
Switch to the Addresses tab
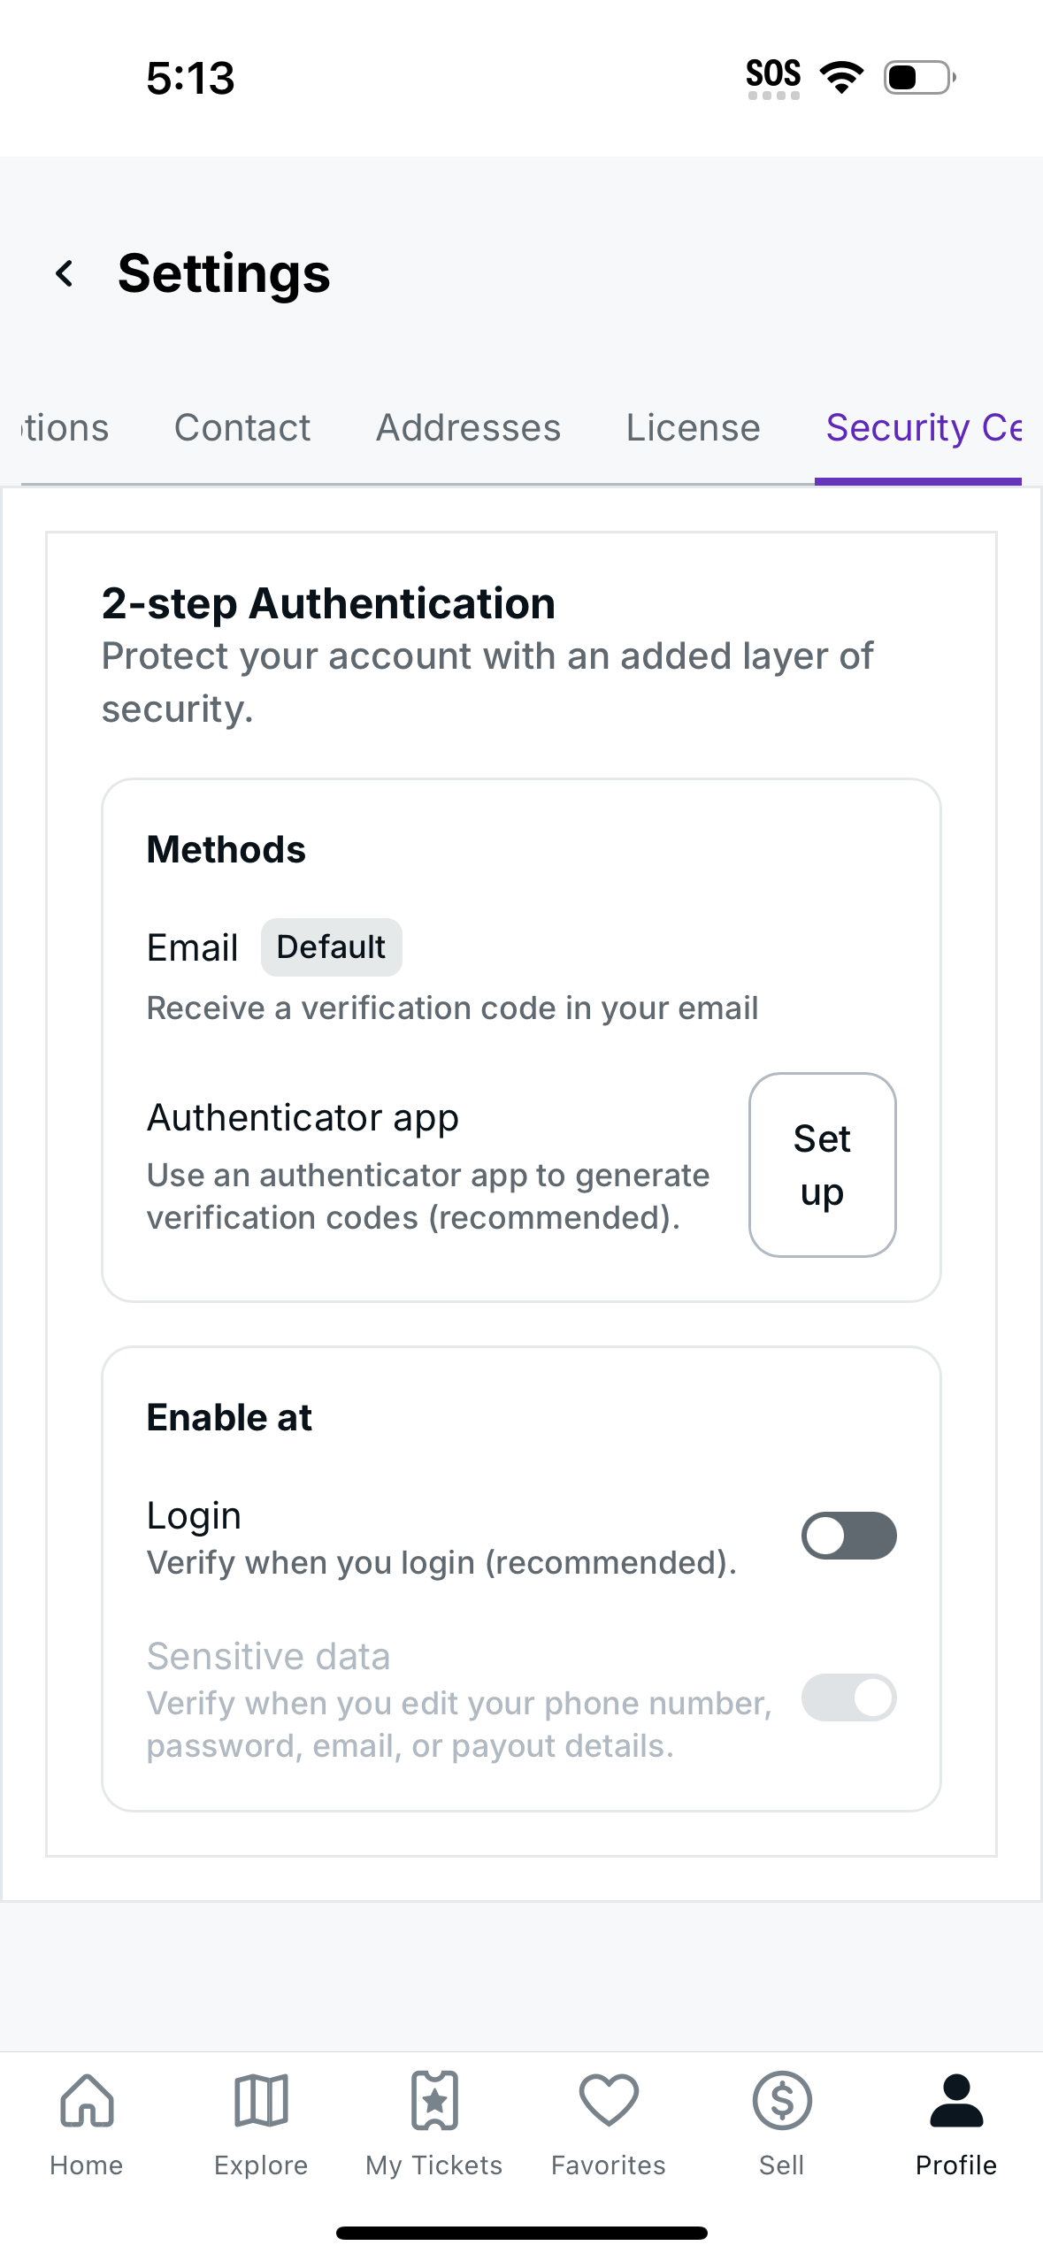tap(468, 428)
